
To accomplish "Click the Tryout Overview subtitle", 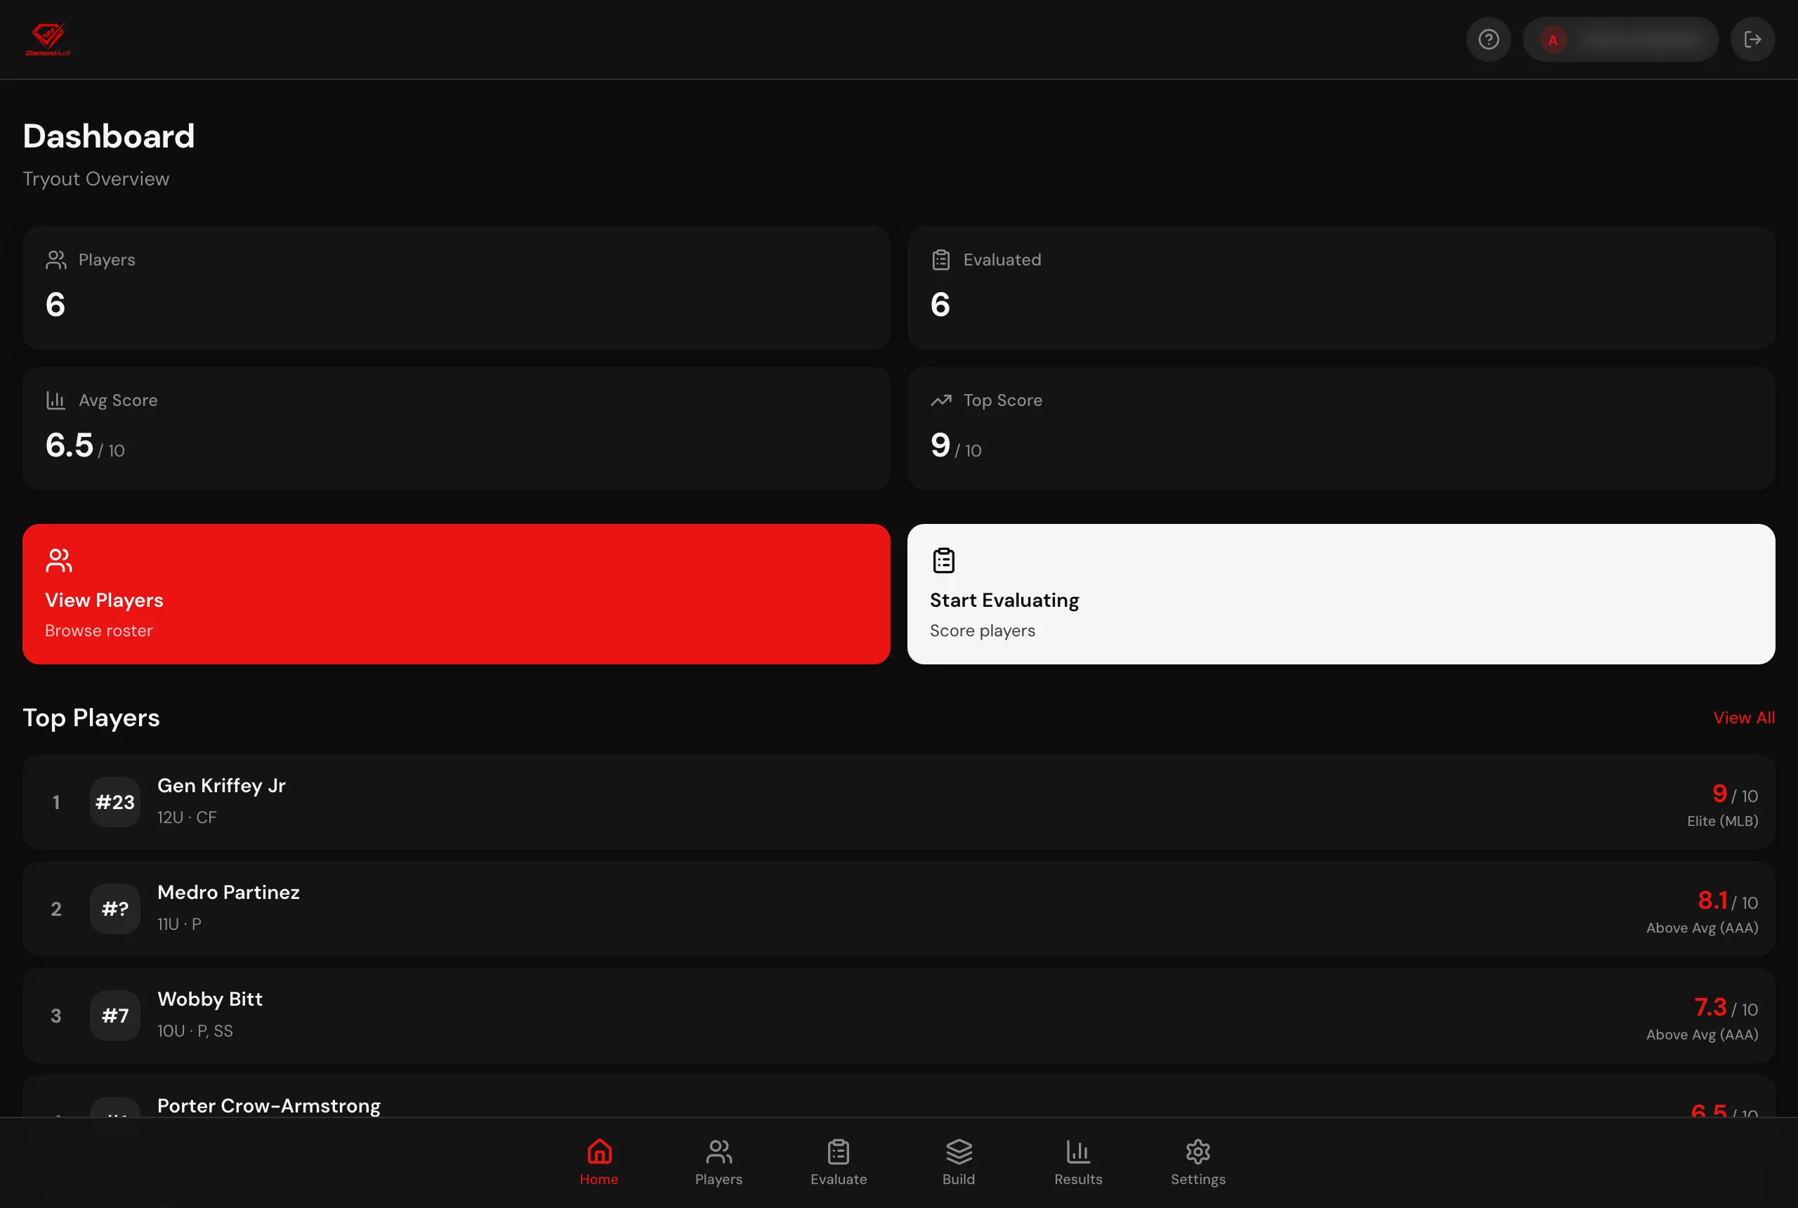I will coord(96,178).
